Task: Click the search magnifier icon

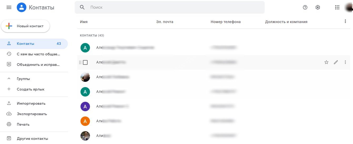Action: click(82, 7)
